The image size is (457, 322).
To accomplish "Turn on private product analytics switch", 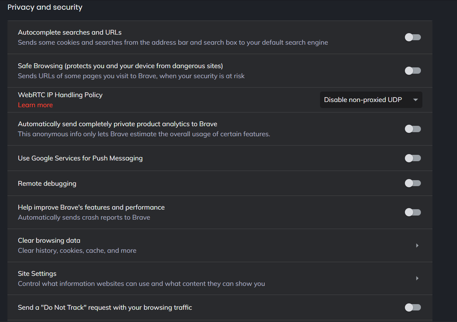I will coord(413,129).
